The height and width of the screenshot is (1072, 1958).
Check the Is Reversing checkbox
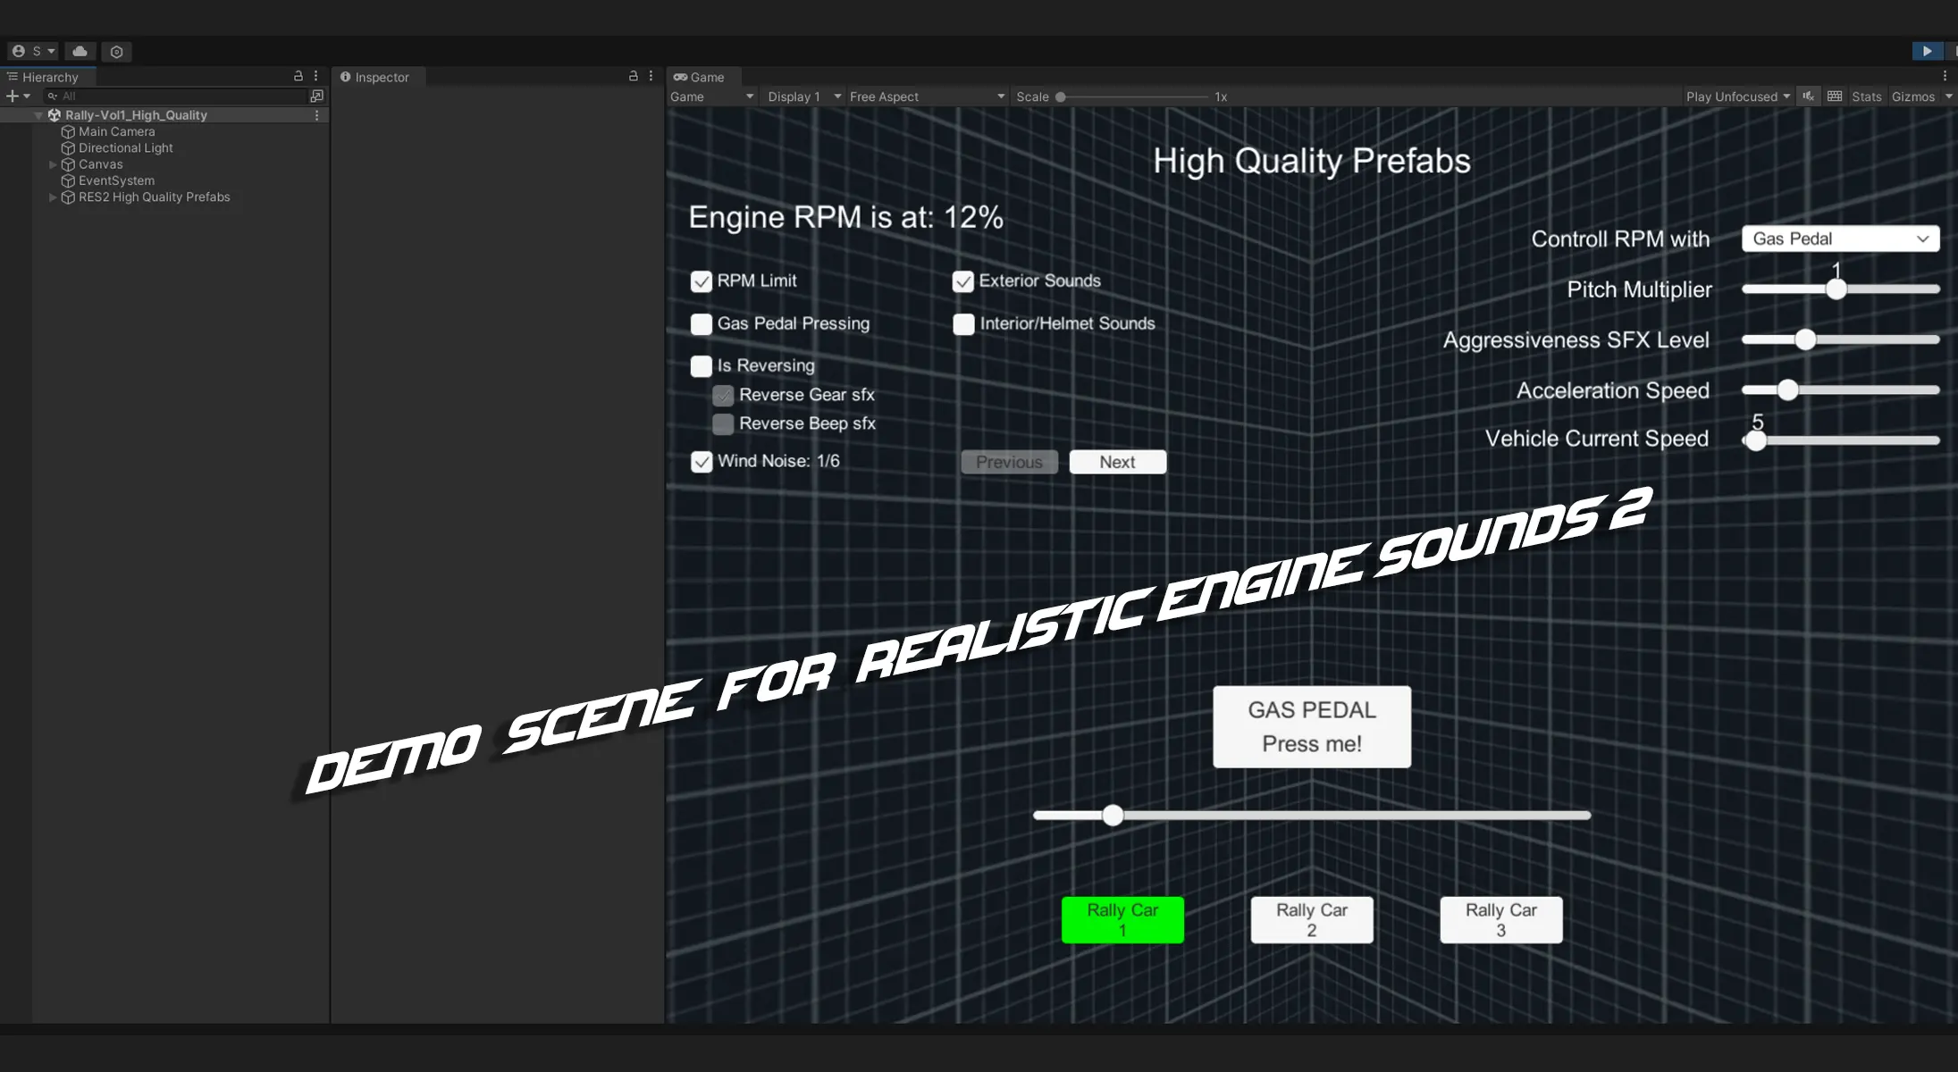point(702,366)
